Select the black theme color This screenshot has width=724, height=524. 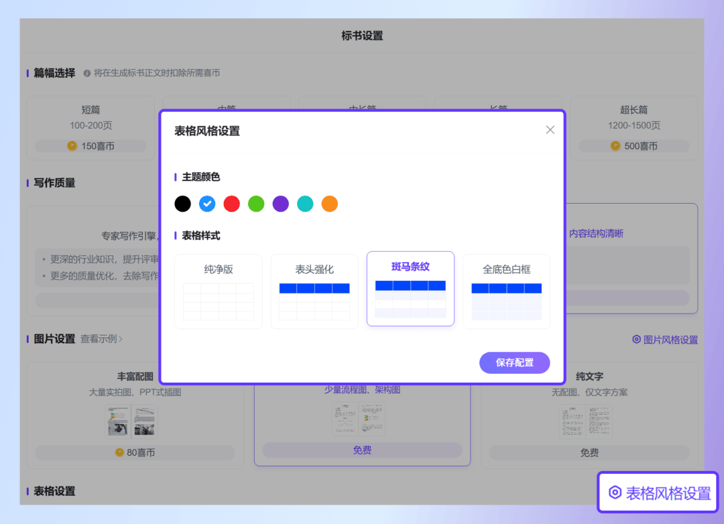click(182, 204)
